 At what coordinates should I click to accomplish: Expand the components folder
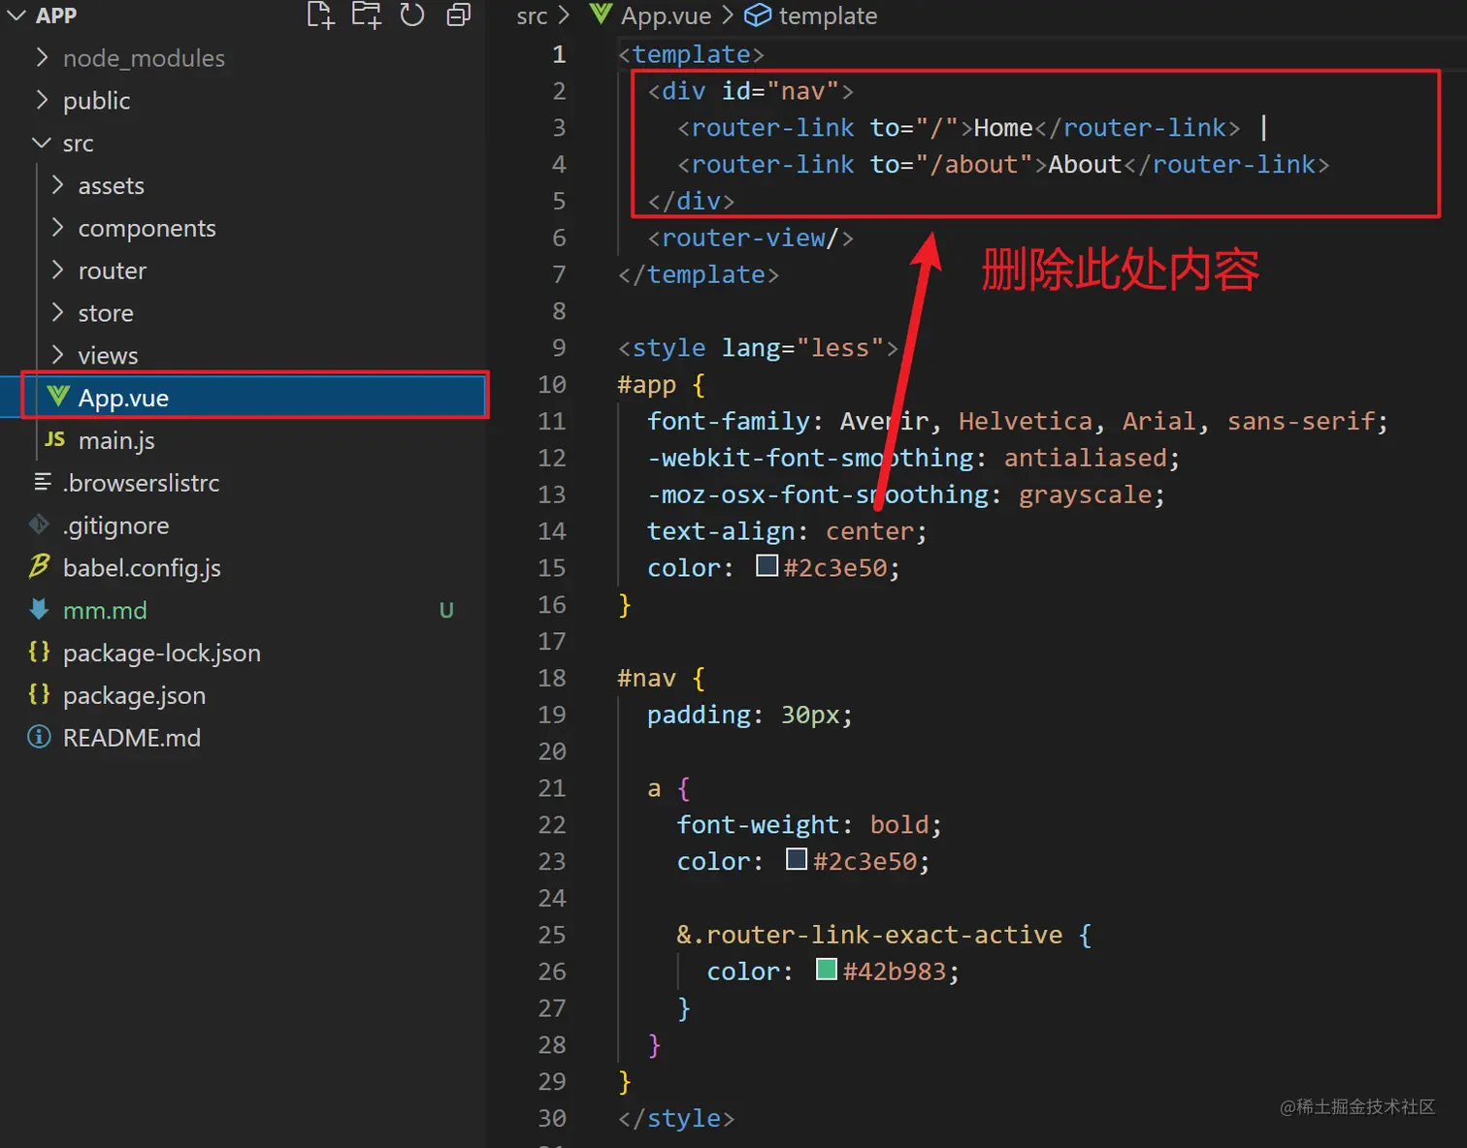click(x=57, y=228)
